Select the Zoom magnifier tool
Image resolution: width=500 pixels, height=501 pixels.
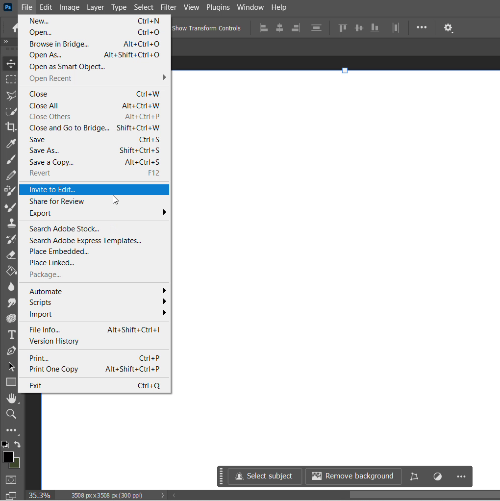pyautogui.click(x=11, y=414)
